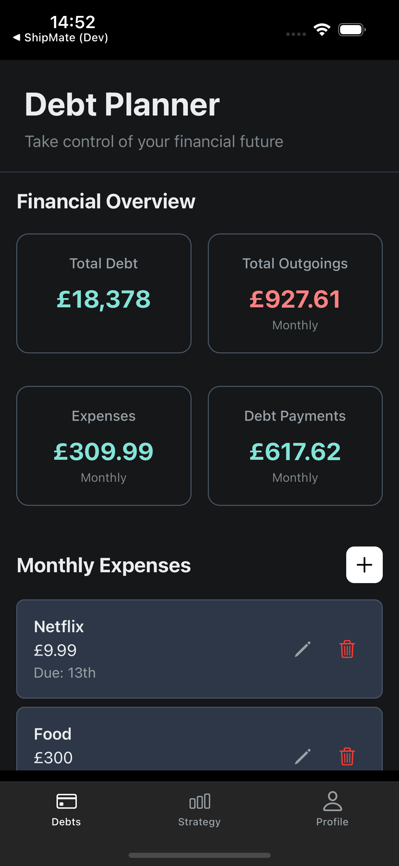Tap the home indicator bar
Image resolution: width=399 pixels, height=866 pixels.
click(x=199, y=855)
